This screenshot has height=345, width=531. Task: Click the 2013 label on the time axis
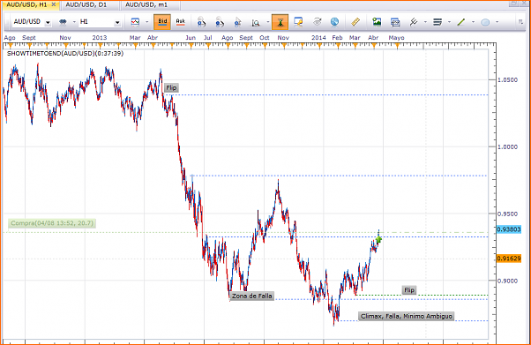(x=99, y=38)
